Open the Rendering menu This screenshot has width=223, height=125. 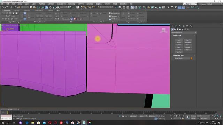pyautogui.click(x=71, y=4)
